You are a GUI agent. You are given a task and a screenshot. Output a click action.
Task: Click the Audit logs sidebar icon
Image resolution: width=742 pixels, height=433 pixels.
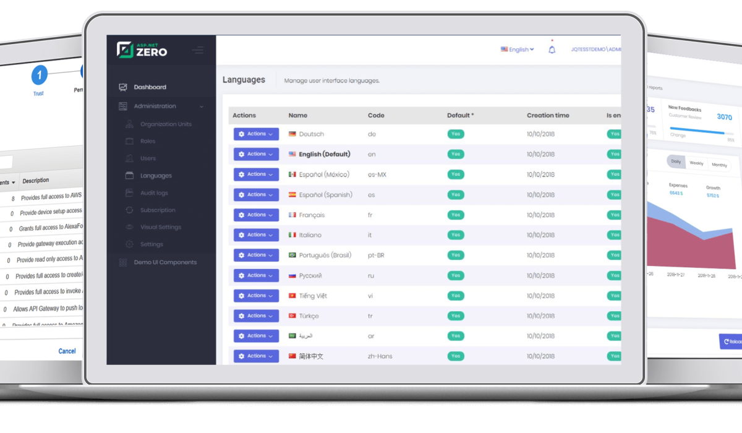click(x=129, y=193)
